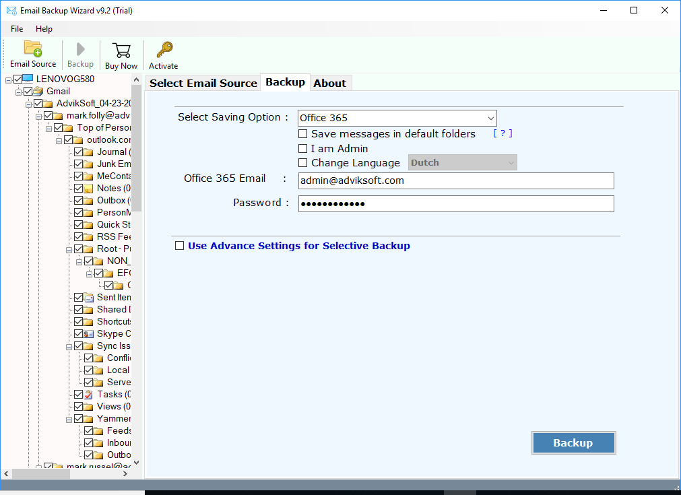Image resolution: width=681 pixels, height=495 pixels.
Task: Select the Backup tab
Action: click(x=286, y=82)
